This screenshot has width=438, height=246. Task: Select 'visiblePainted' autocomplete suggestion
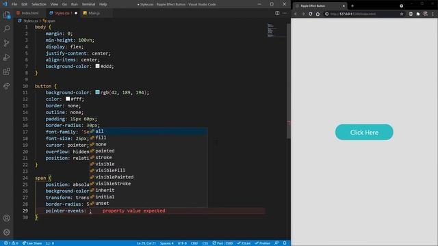(149, 177)
